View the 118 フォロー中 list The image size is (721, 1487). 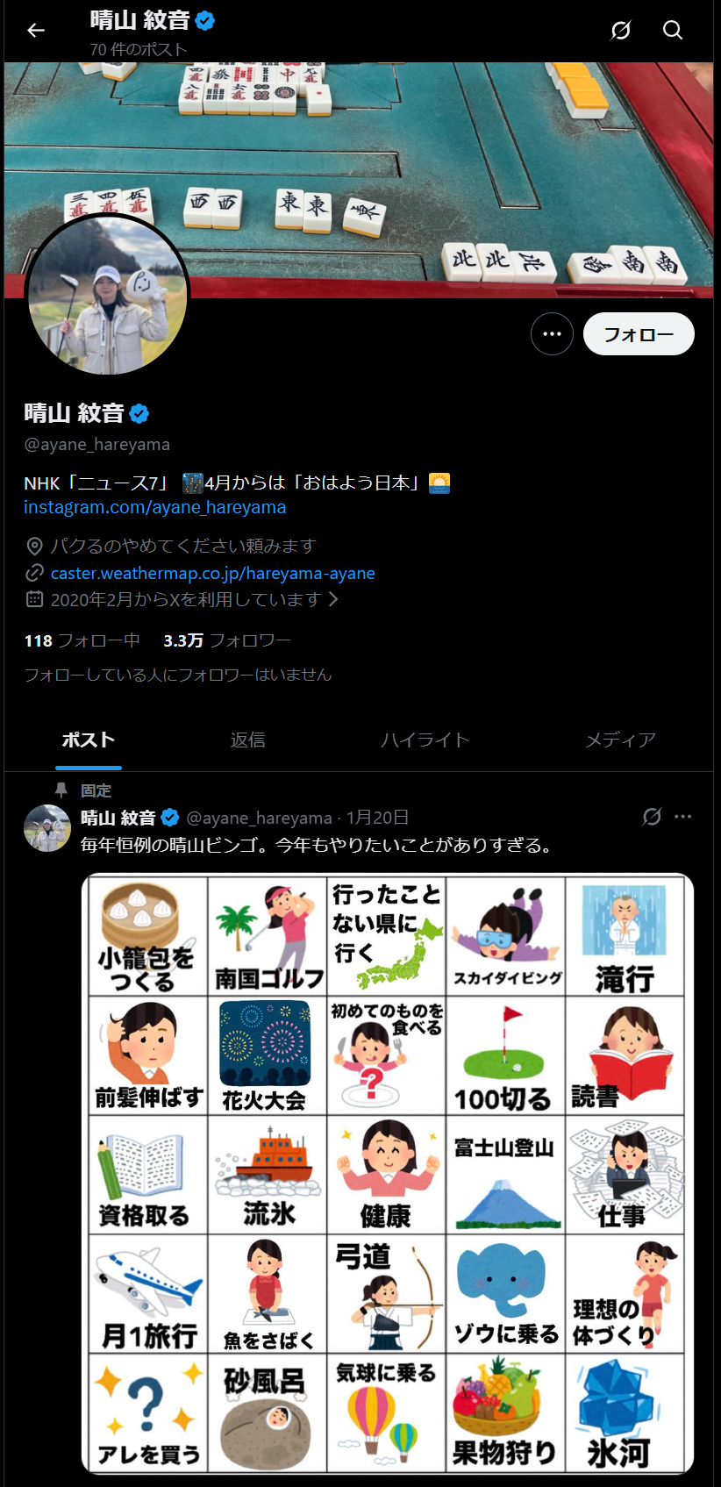[x=82, y=640]
